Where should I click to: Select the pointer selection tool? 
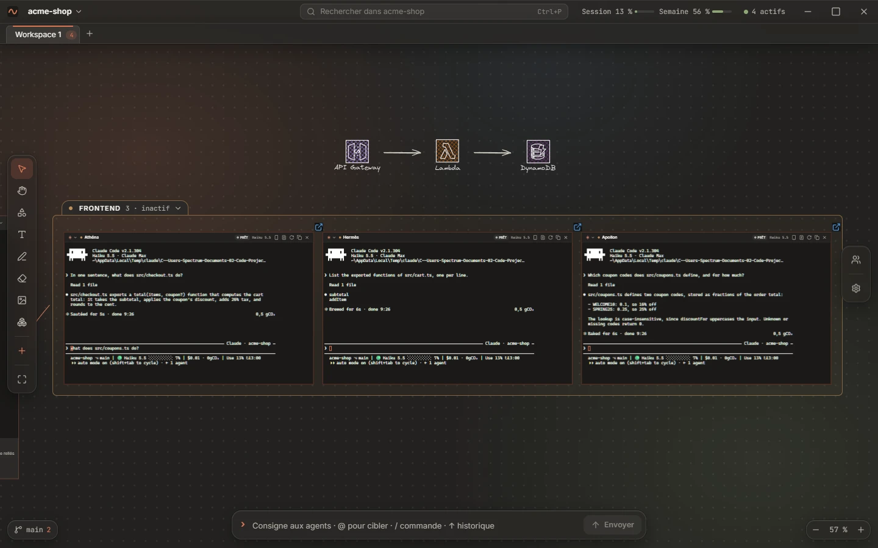pos(22,169)
